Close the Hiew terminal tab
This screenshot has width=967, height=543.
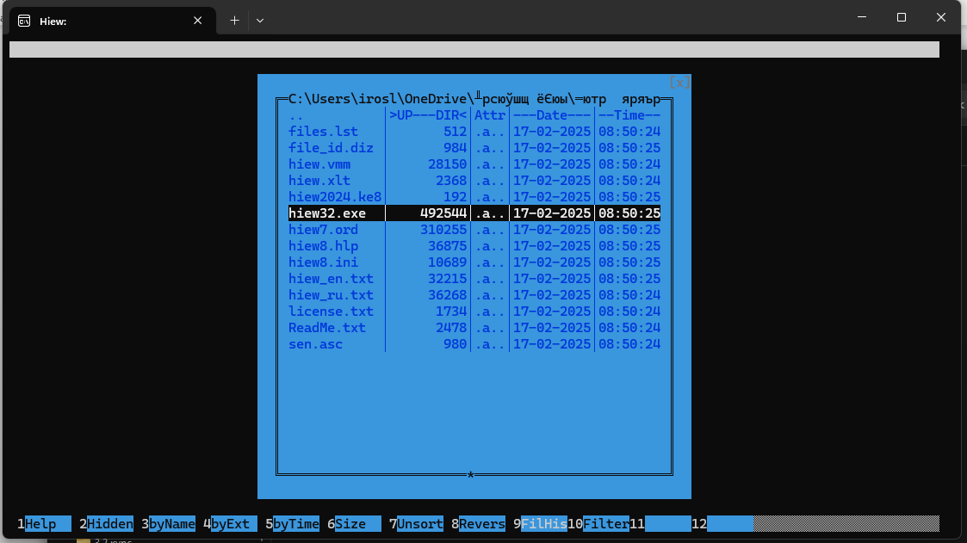point(197,21)
